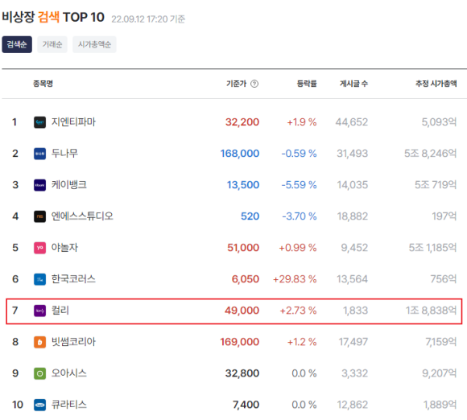This screenshot has width=467, height=420.
Task: Open the 지엔티파마 stock name
Action: [x=73, y=122]
